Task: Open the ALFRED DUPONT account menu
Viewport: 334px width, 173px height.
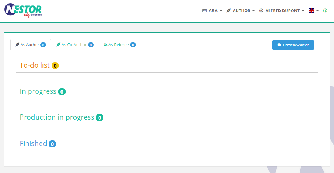Action: click(281, 11)
